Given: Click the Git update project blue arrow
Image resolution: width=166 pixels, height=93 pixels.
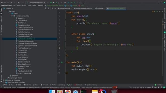Looking at the screenshot, I should tap(68, 3).
